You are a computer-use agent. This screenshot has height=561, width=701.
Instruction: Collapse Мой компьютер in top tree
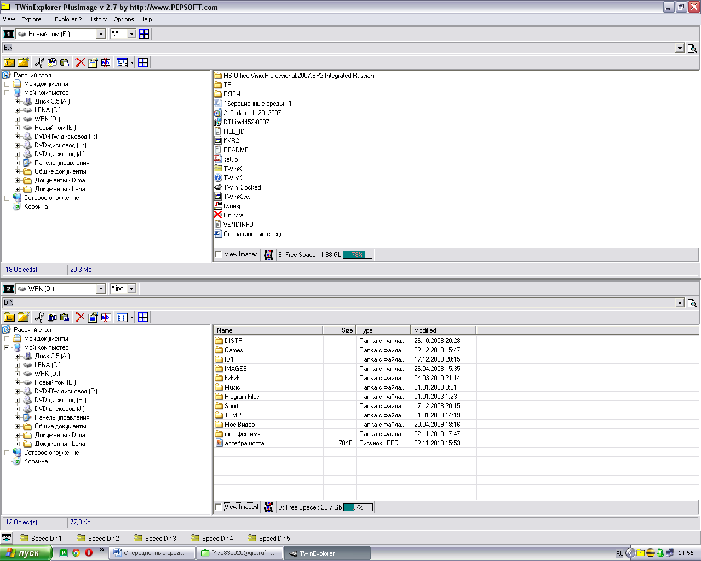click(7, 93)
